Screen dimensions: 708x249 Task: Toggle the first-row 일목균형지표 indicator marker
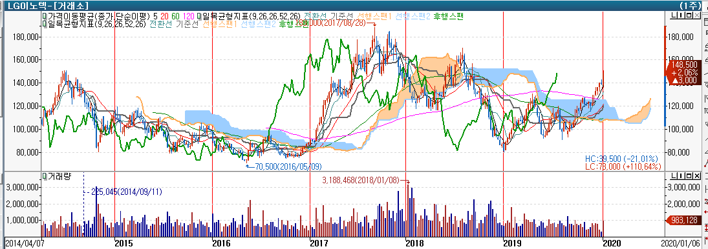200,16
